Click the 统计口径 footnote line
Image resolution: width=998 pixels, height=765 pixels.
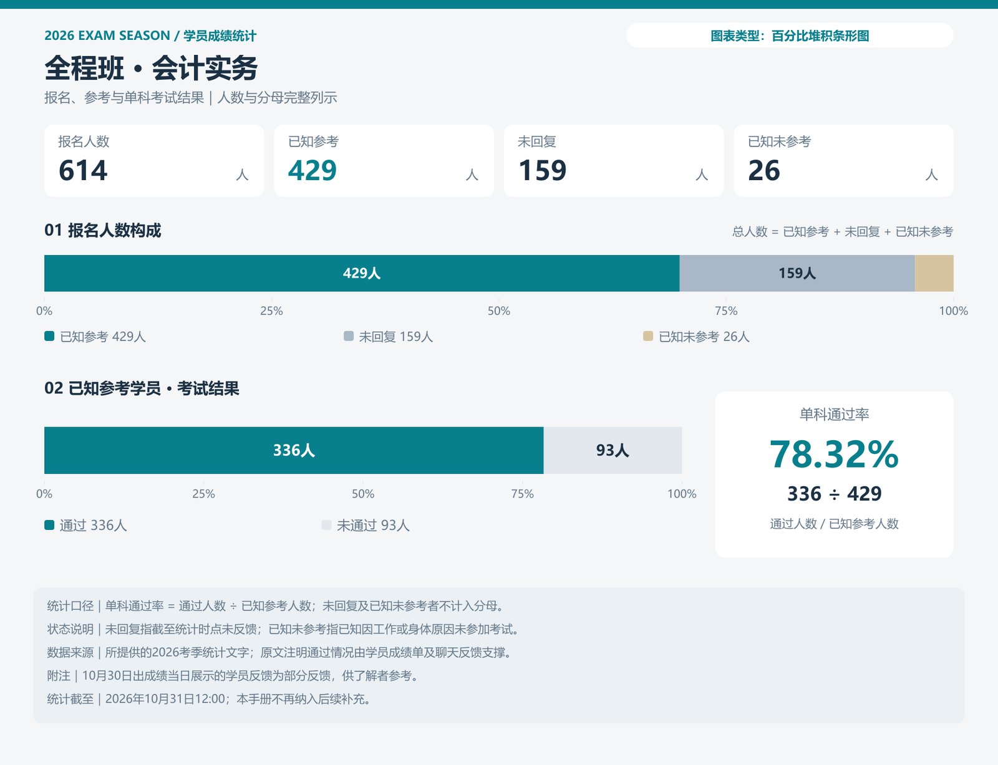coord(277,606)
